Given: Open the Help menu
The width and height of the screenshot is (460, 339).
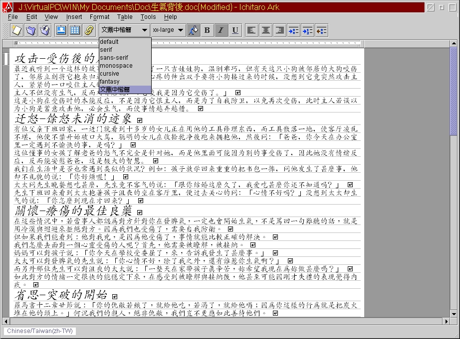Looking at the screenshot, I should tap(171, 17).
